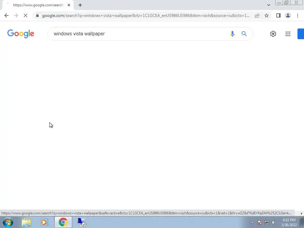304x228 pixels.
Task: Open Action Center flag icon
Action: coord(260,222)
